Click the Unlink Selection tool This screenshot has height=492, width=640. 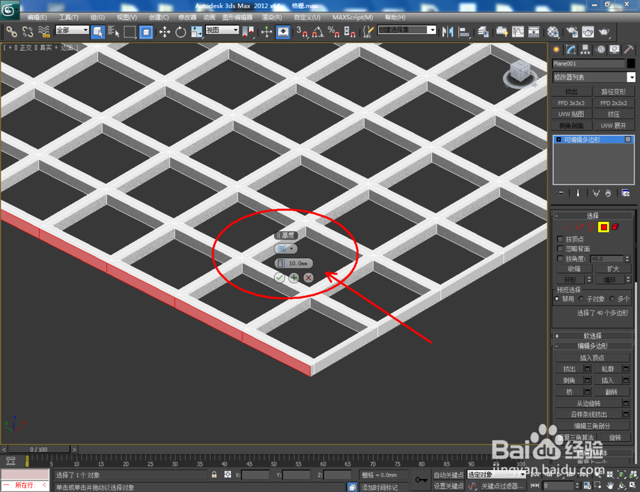(x=28, y=31)
